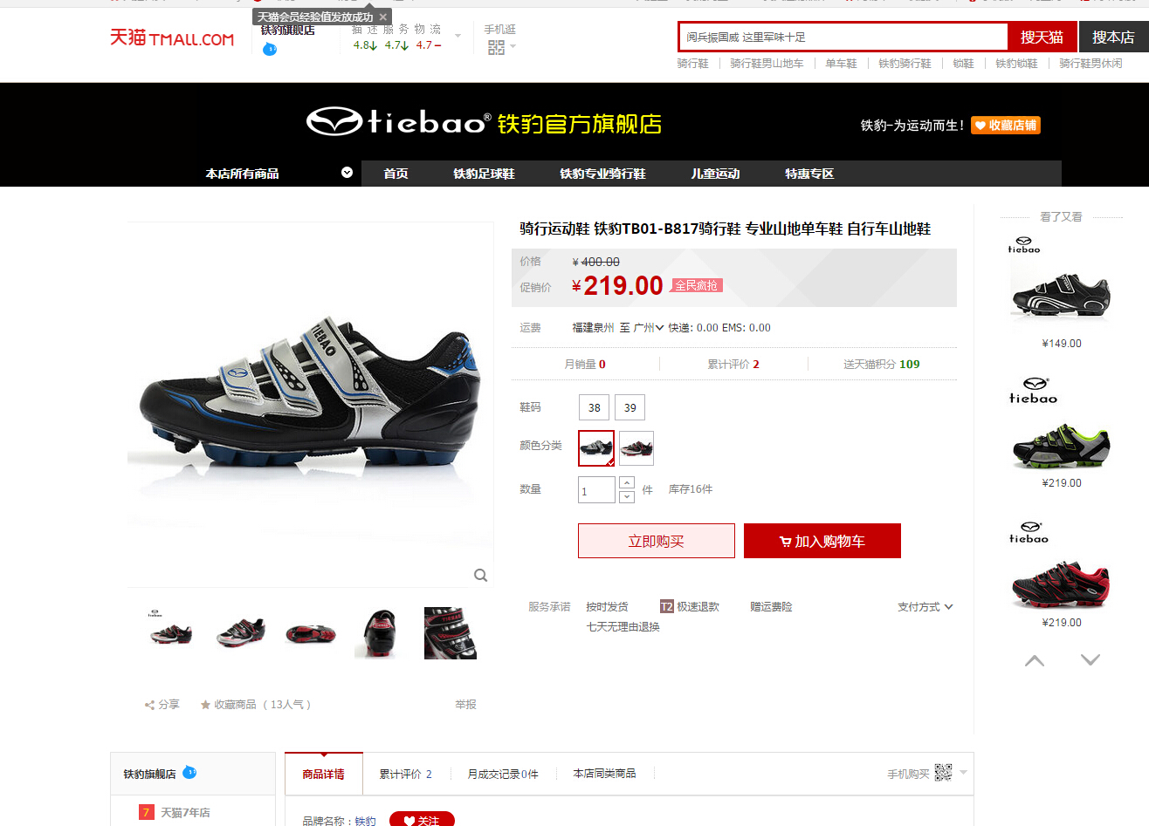Select shoe size 39
Image resolution: width=1149 pixels, height=826 pixels.
(630, 407)
